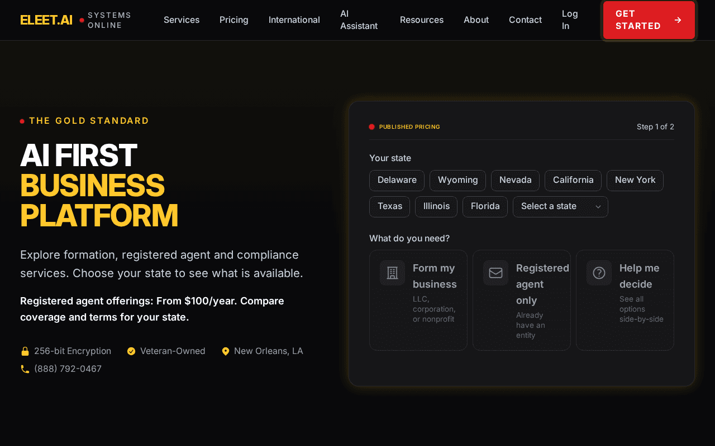Click the location pin beside New Orleans

226,351
